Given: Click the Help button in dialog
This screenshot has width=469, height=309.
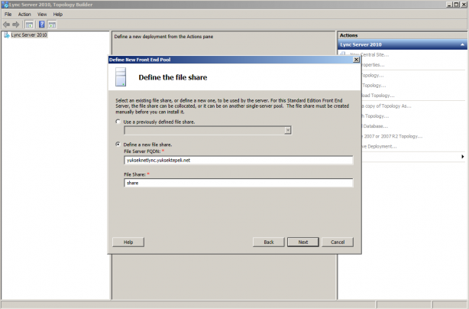Looking at the screenshot, I should coord(128,242).
